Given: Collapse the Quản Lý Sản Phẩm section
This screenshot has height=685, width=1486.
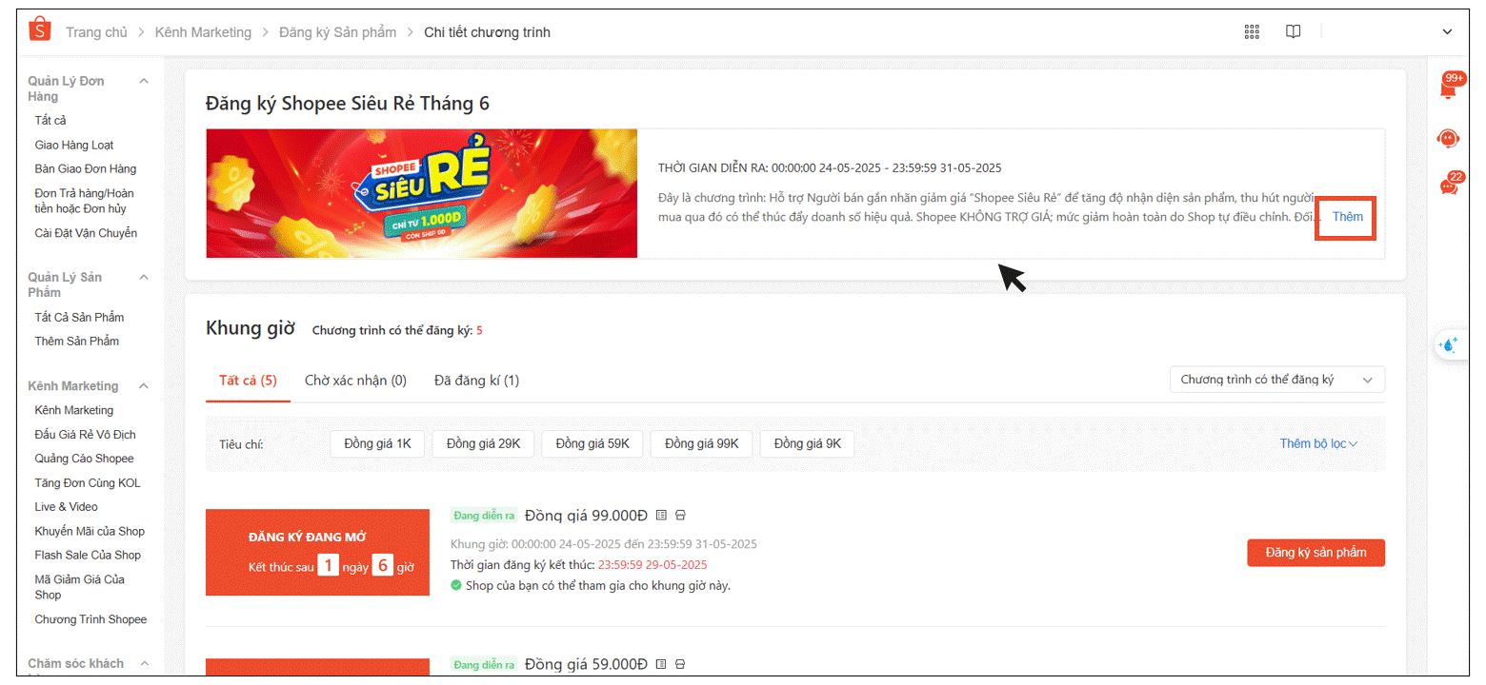Looking at the screenshot, I should tap(144, 277).
